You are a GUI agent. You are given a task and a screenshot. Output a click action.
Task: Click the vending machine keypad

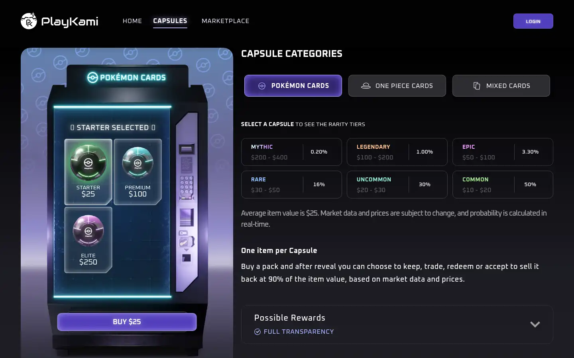[187, 186]
